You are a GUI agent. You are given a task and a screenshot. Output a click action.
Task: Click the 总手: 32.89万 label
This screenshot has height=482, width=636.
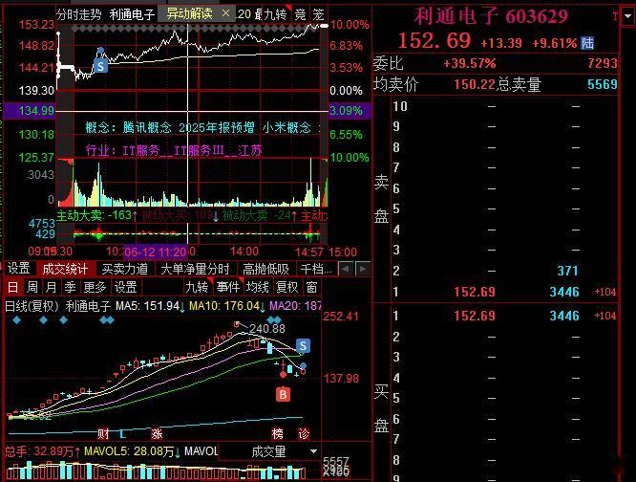tap(42, 451)
